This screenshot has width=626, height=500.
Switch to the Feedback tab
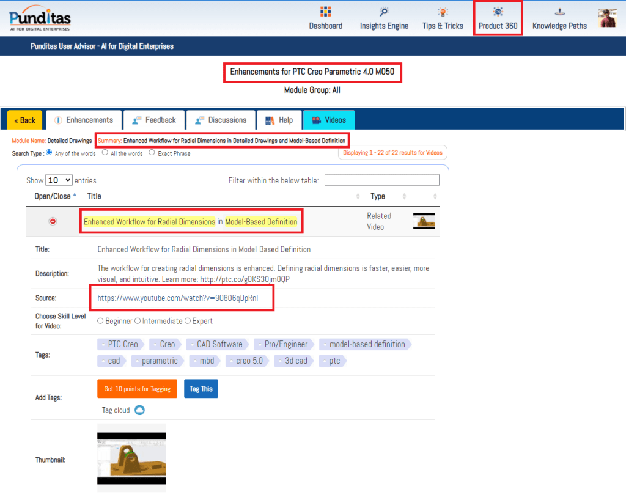coord(154,120)
